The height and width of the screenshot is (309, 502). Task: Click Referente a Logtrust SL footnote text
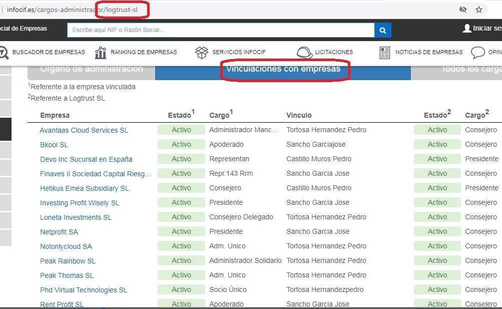click(x=66, y=98)
